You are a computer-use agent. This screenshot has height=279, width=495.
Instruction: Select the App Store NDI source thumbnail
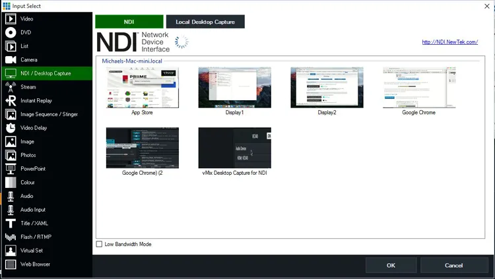coord(143,88)
